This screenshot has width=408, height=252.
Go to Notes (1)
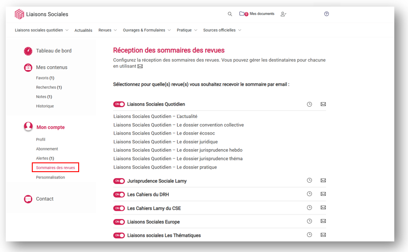(x=44, y=97)
